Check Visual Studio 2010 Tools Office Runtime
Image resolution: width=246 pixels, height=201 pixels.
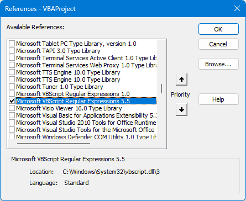(x=12, y=123)
